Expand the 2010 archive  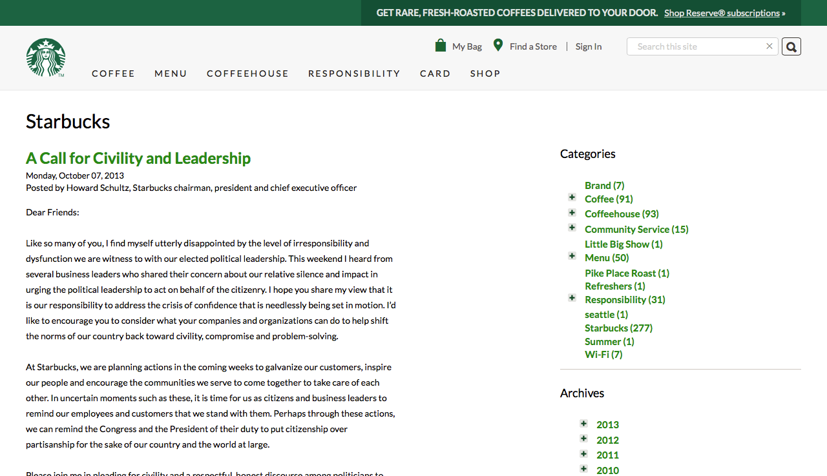tap(583, 469)
